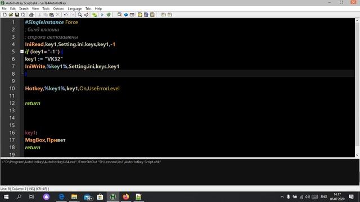This screenshot has height=202, width=360.
Task: Click the volume tray icon
Action: [x=308, y=197]
